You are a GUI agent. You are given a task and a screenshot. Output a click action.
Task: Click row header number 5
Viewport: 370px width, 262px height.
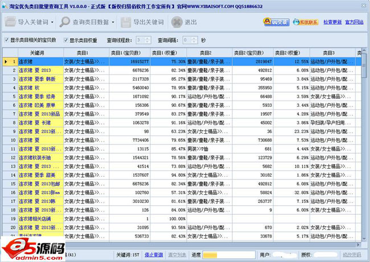tap(10, 97)
